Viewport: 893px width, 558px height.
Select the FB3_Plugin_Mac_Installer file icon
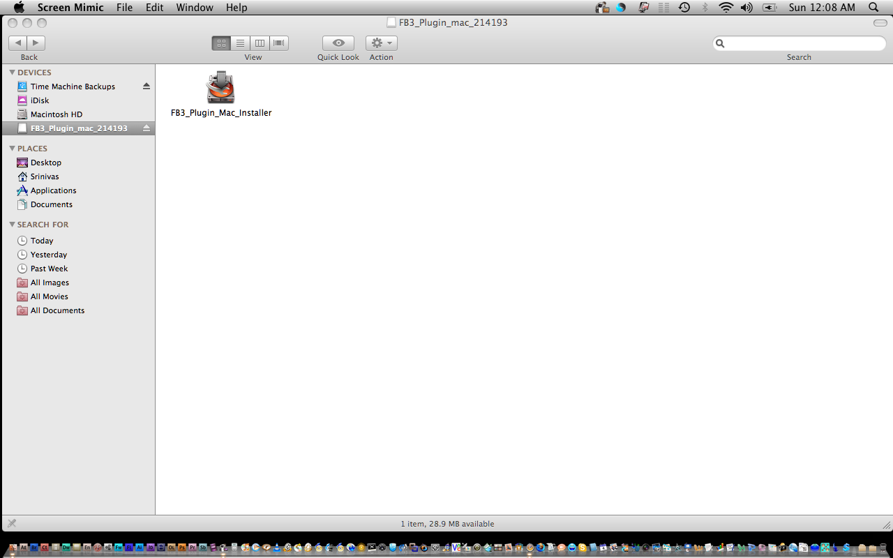tap(220, 88)
